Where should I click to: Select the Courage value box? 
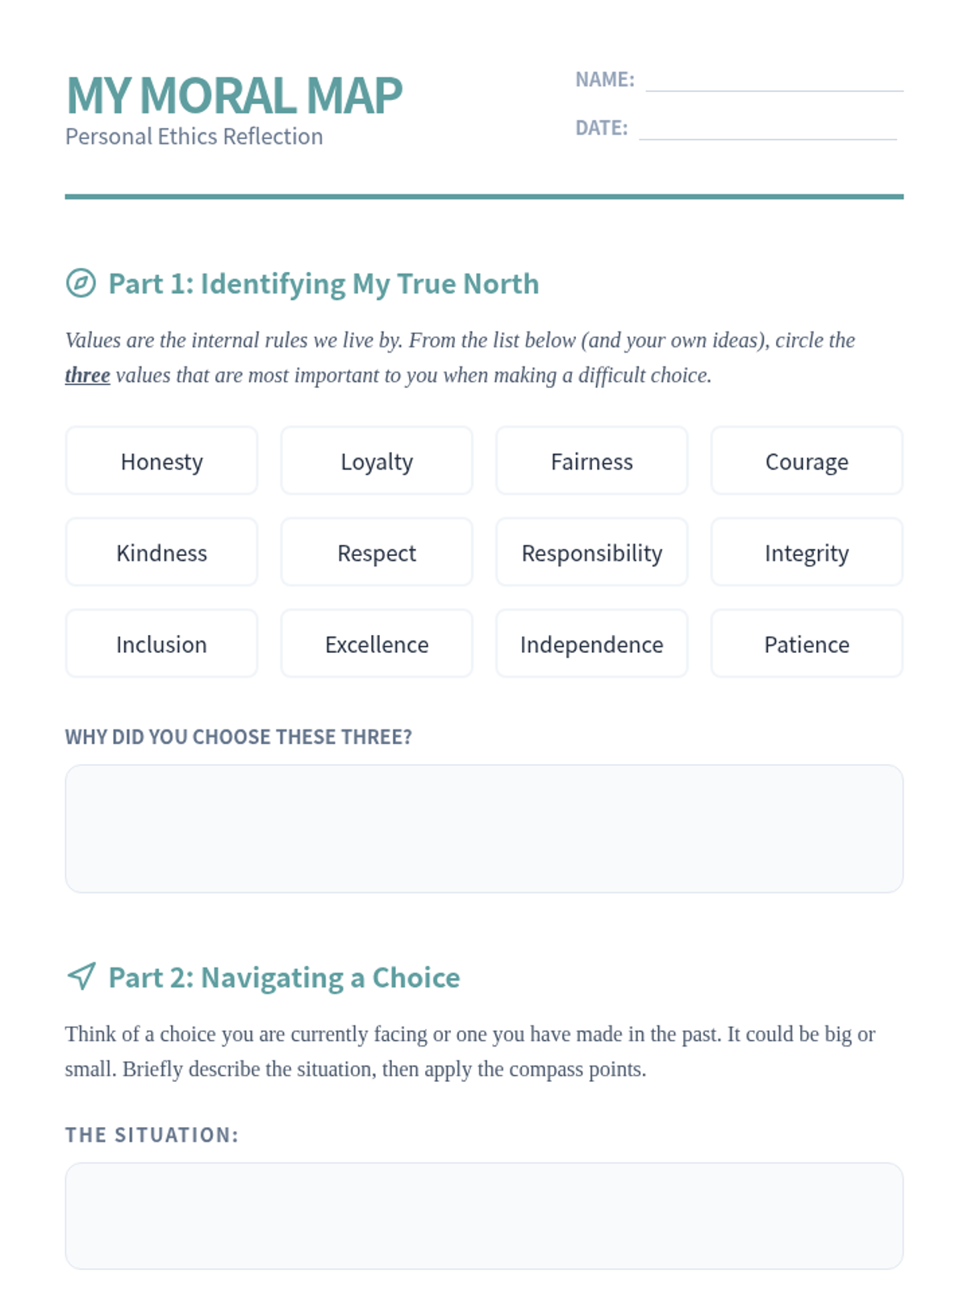[807, 461]
